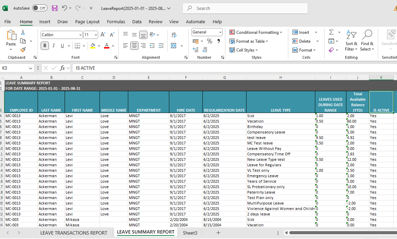Screen dimensions: 397x239
Task: Open the Conditional Formatting dropdown
Action: [x=256, y=32]
